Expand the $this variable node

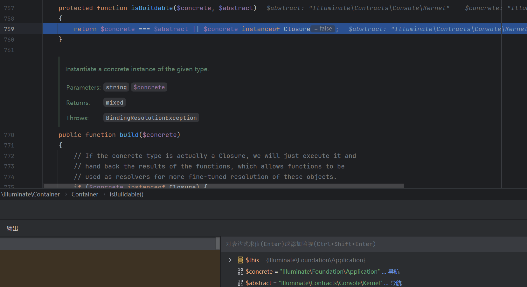click(x=230, y=260)
